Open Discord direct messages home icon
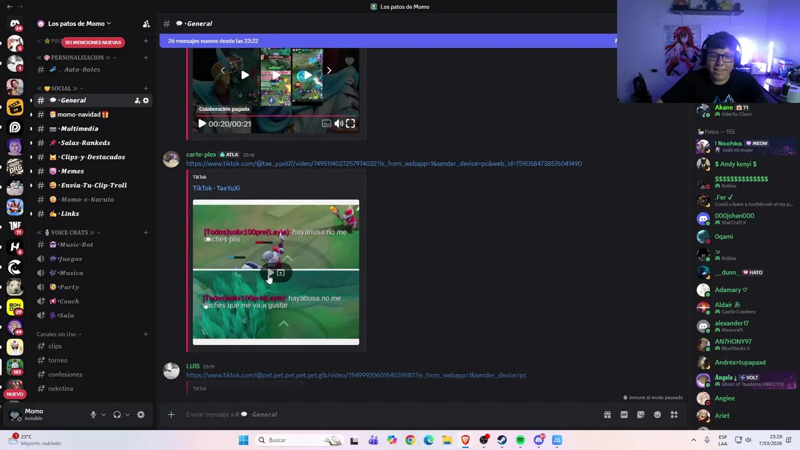The width and height of the screenshot is (800, 450). [x=15, y=24]
